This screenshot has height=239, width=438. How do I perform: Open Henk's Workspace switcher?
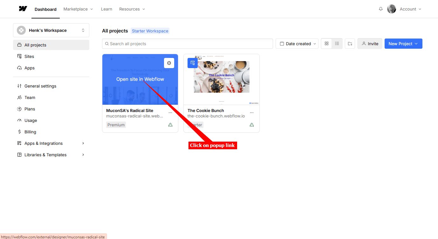pos(51,30)
